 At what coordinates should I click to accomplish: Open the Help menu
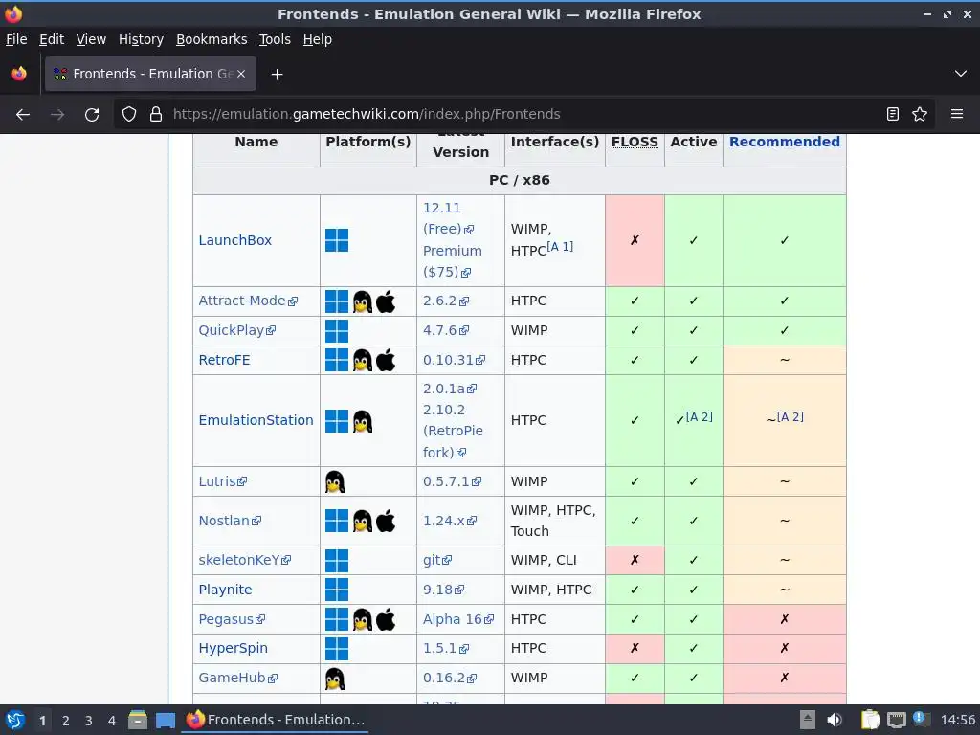318,39
